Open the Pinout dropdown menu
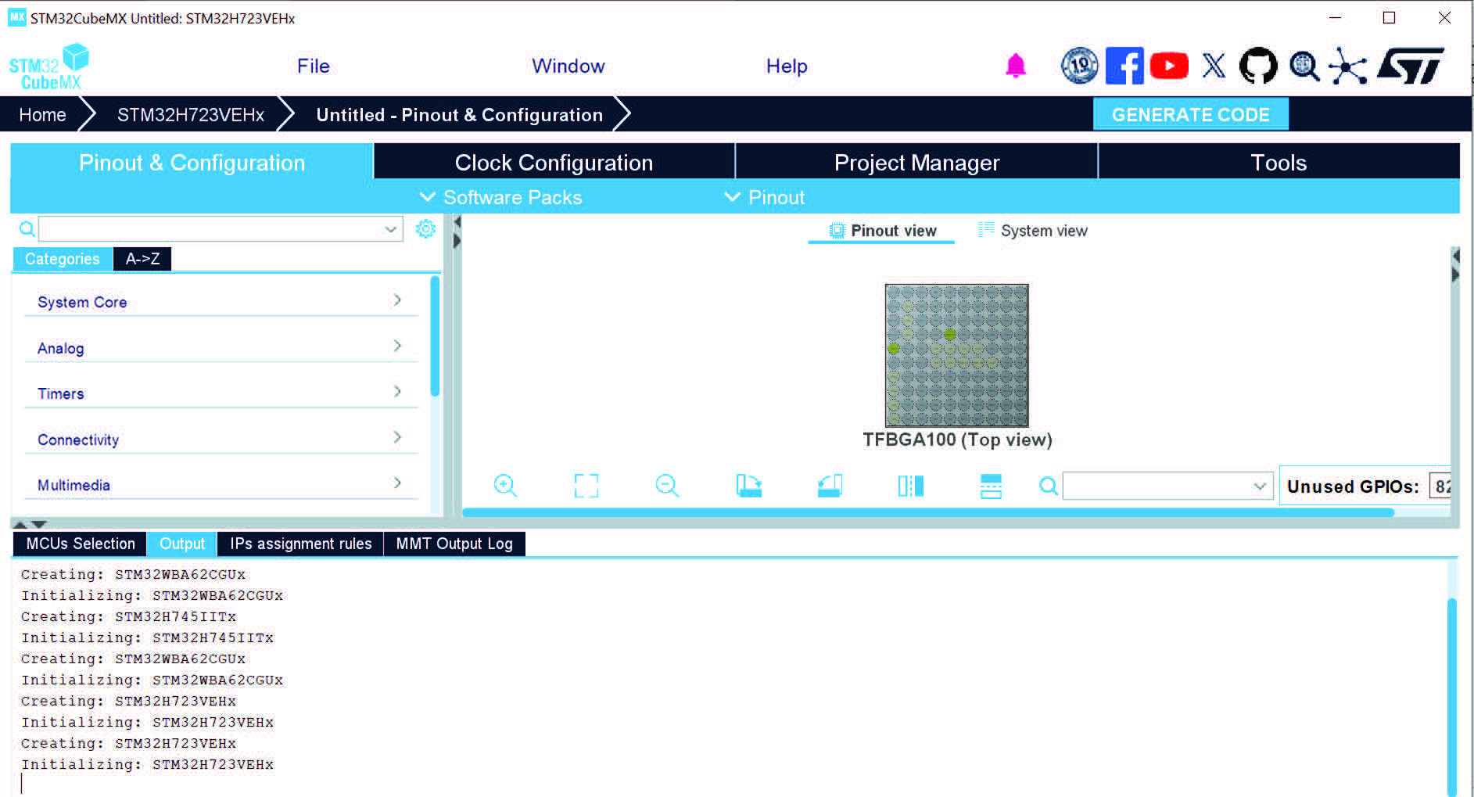1474x797 pixels. click(765, 197)
